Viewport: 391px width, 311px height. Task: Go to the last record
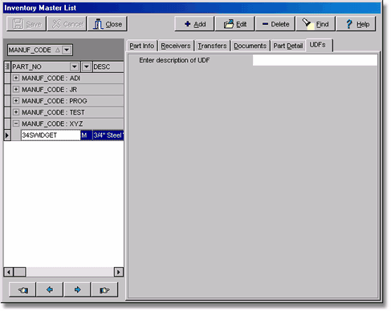click(x=104, y=289)
